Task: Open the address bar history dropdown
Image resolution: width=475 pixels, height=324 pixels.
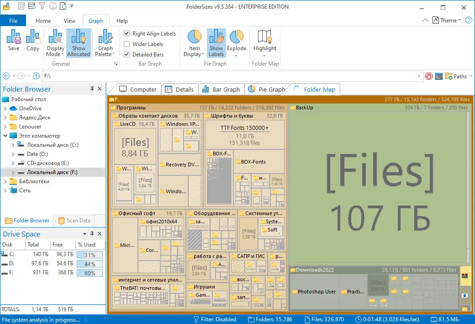Action: point(419,76)
